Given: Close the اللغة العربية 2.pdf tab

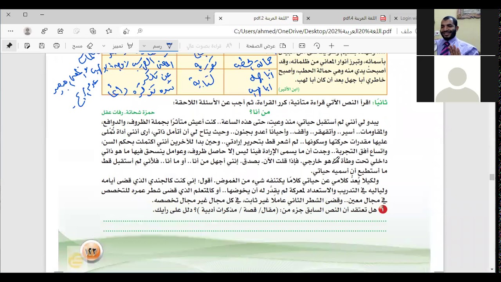Looking at the screenshot, I should coord(220,18).
